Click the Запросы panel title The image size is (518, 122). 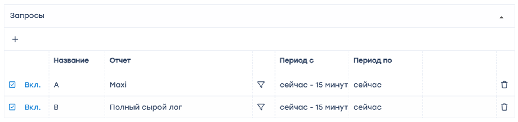(x=27, y=16)
